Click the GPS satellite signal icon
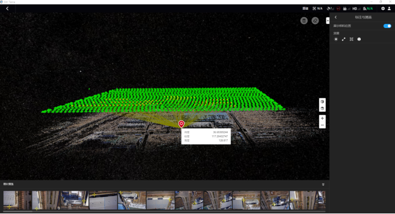 coord(330,9)
